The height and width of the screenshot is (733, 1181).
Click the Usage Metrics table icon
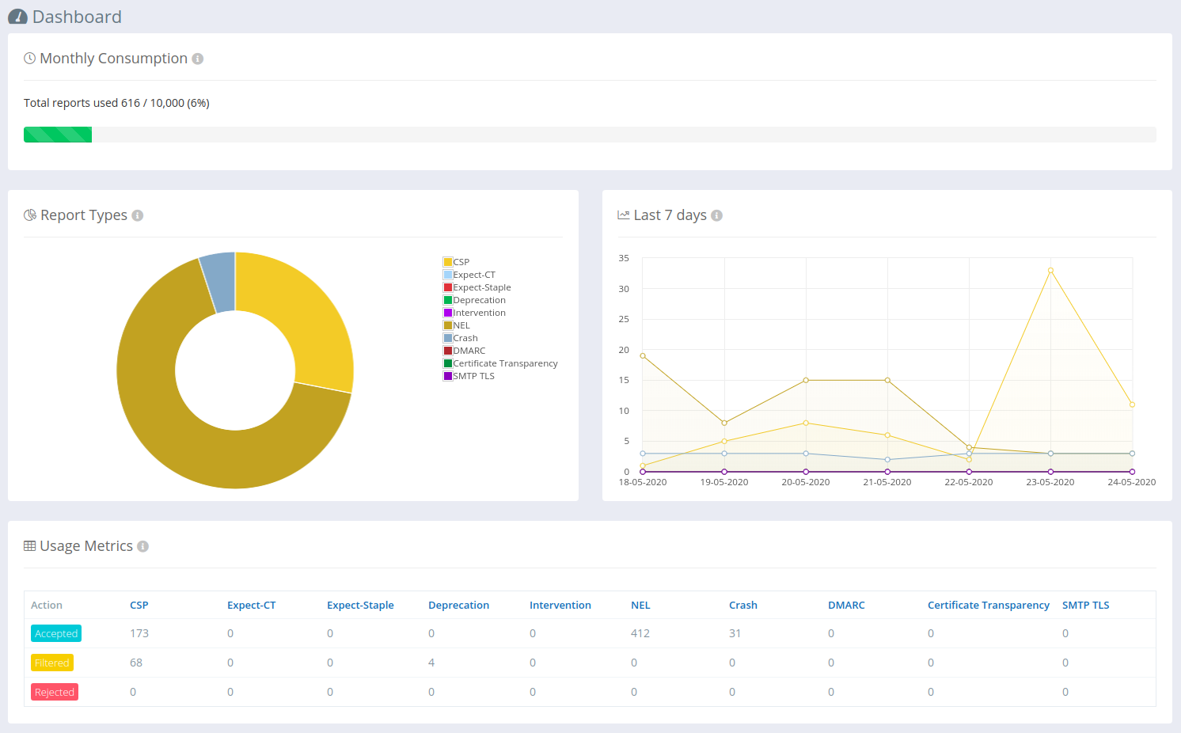(x=29, y=546)
